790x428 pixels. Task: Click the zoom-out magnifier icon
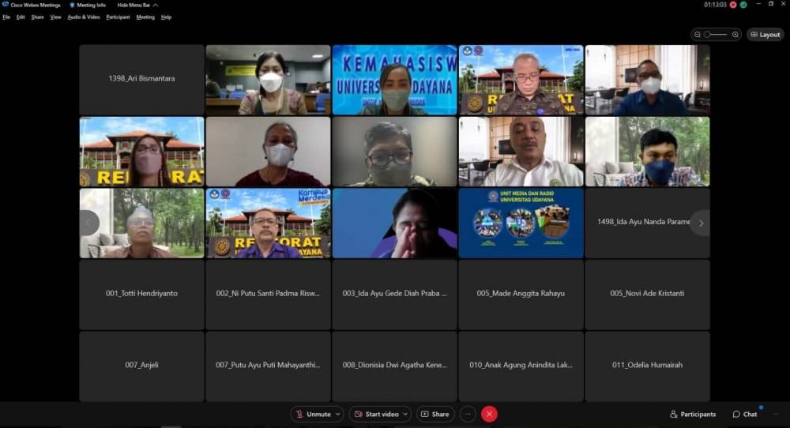coord(698,35)
